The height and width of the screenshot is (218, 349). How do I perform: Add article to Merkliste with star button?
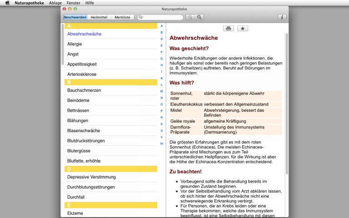point(243,29)
